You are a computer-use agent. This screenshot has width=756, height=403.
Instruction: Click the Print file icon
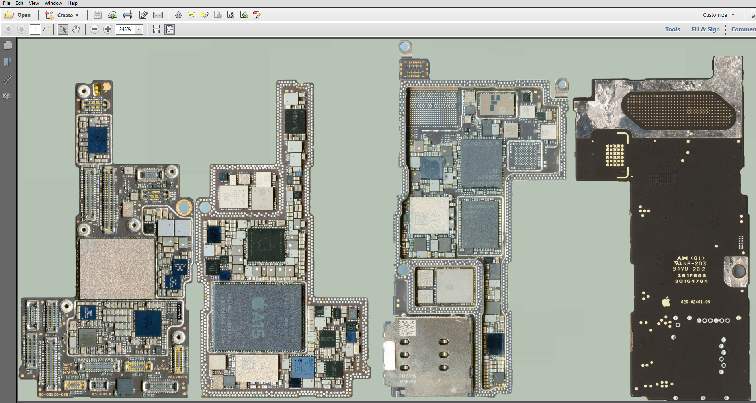(128, 15)
